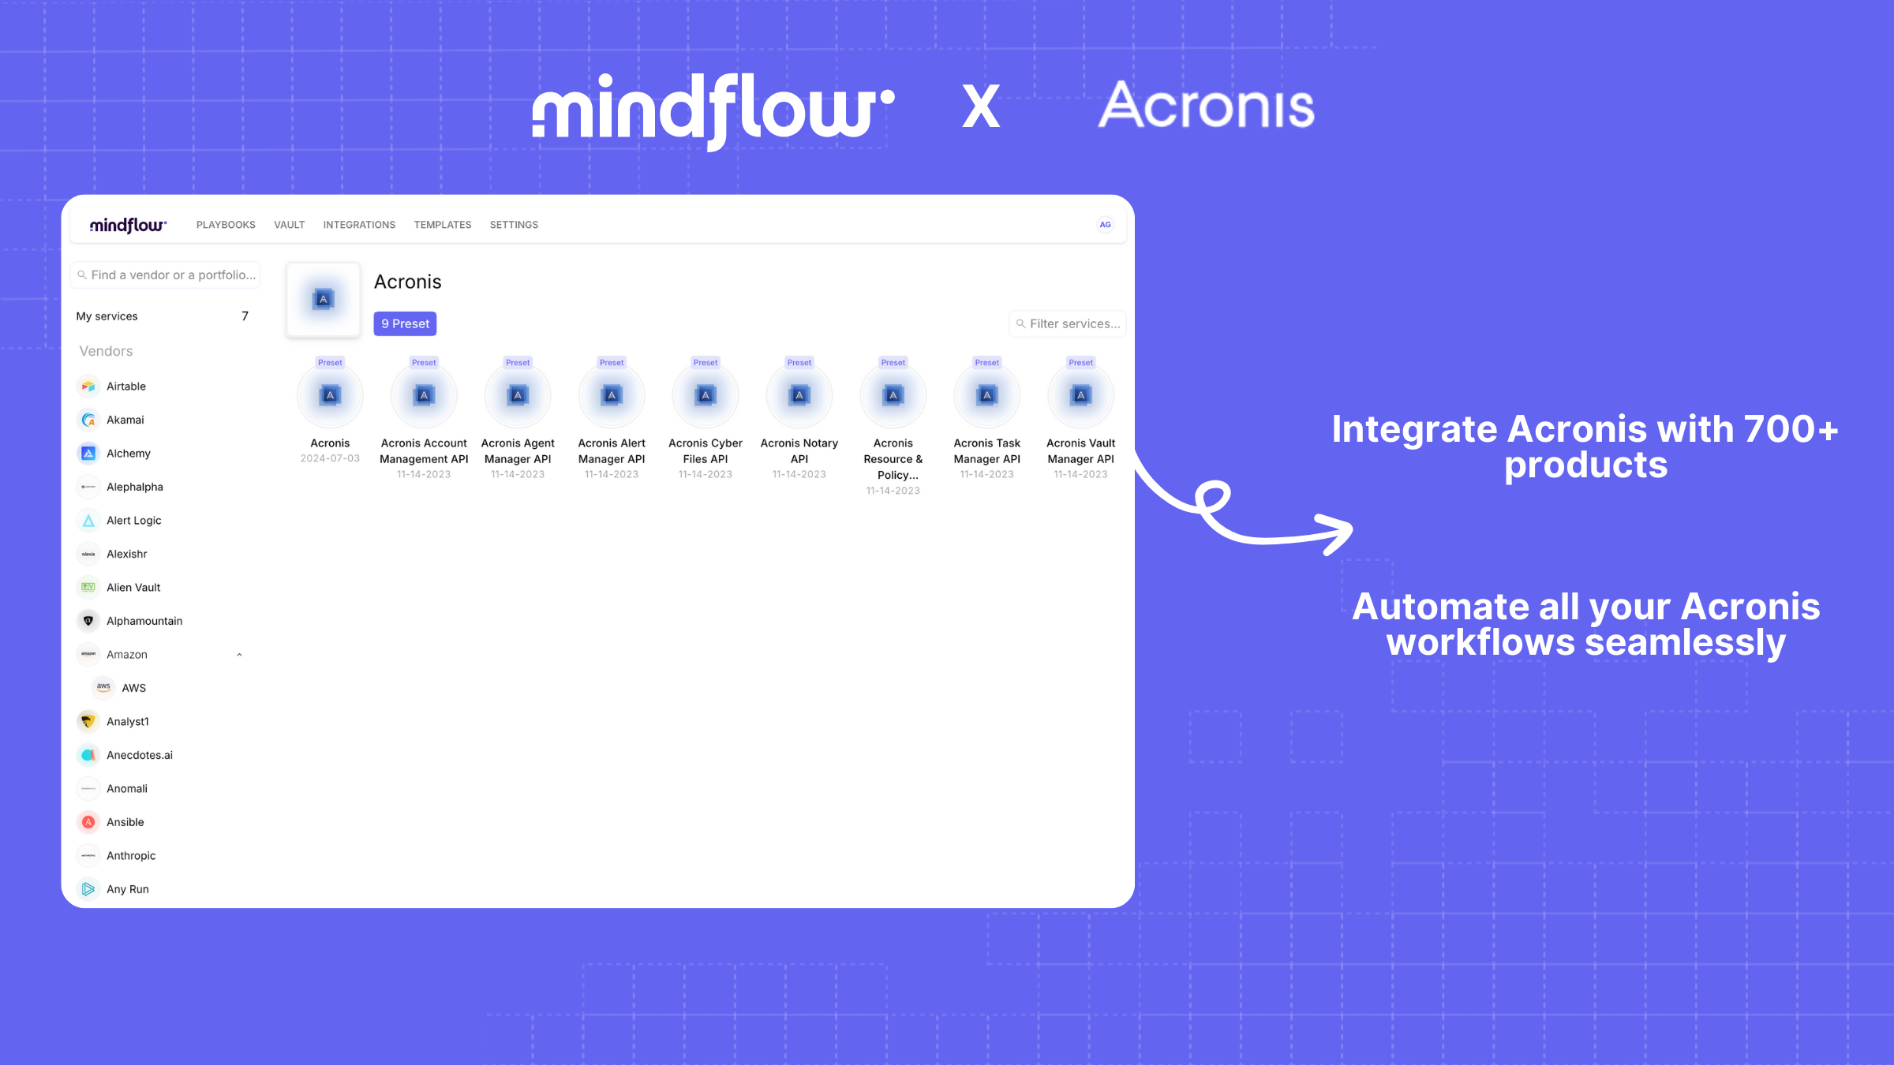The height and width of the screenshot is (1065, 1894).
Task: Select Airtable from vendor list
Action: (x=126, y=387)
